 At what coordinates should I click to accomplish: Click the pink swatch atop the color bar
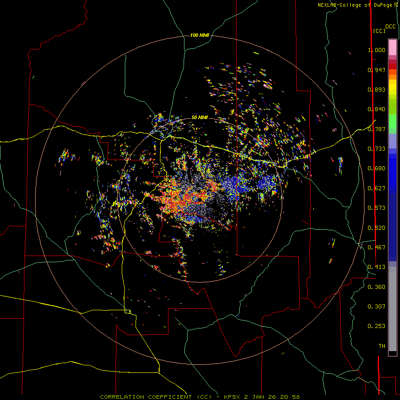[x=392, y=48]
